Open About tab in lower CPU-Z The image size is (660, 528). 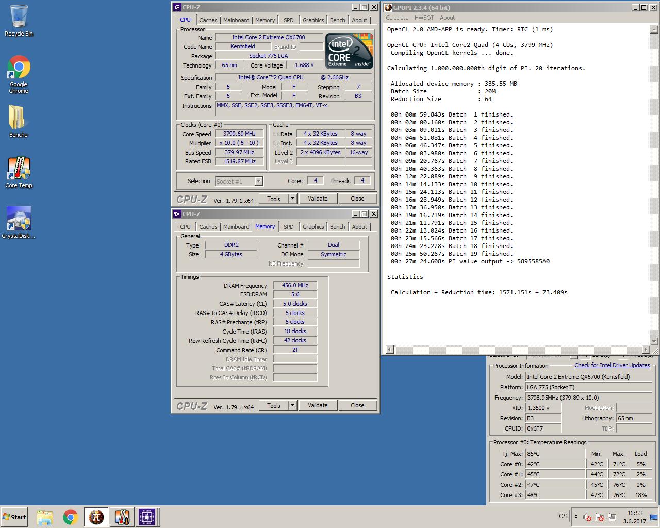click(359, 227)
